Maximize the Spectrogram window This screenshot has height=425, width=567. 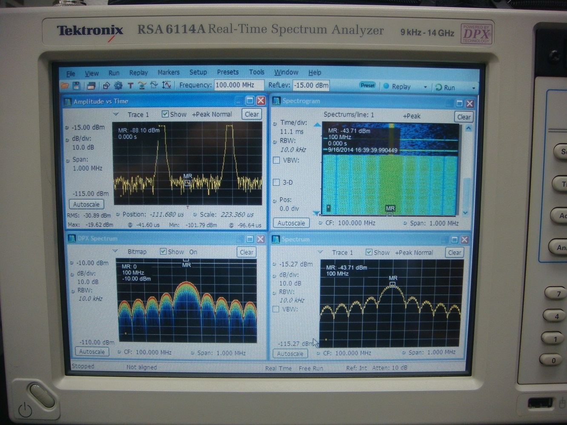tap(459, 103)
